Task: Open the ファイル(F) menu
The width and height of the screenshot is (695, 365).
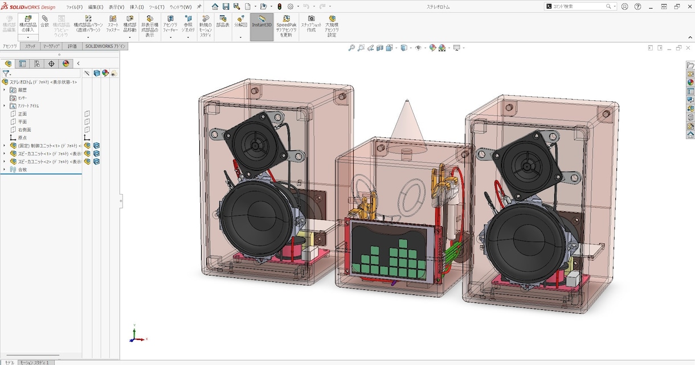Action: (x=74, y=7)
